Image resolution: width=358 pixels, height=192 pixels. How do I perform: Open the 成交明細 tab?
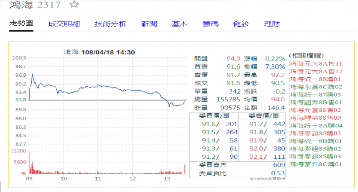64,24
